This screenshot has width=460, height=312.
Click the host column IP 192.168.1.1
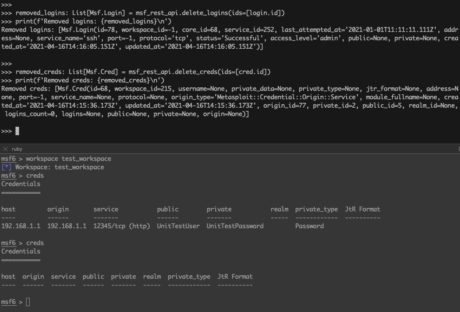[x=20, y=226]
